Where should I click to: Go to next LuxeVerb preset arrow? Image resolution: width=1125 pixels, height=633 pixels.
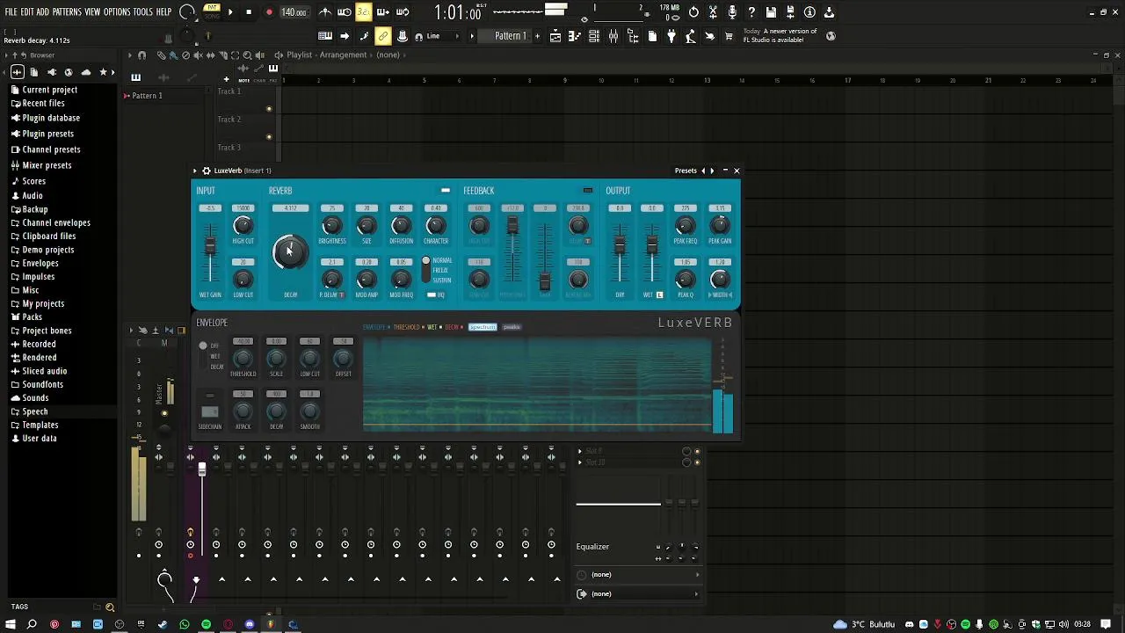tap(712, 171)
